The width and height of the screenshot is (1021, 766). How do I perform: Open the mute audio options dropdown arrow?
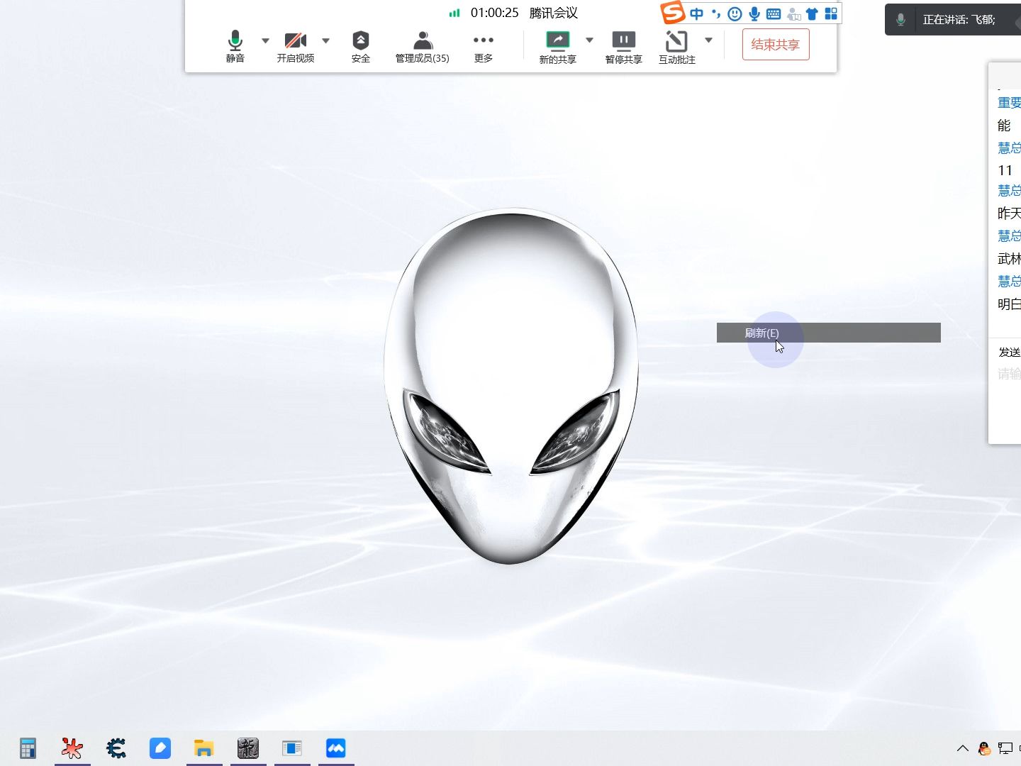265,40
